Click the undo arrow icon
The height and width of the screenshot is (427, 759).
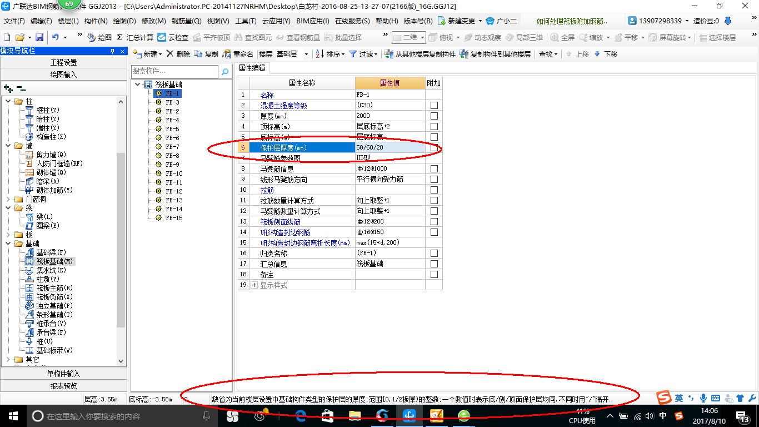pos(56,37)
